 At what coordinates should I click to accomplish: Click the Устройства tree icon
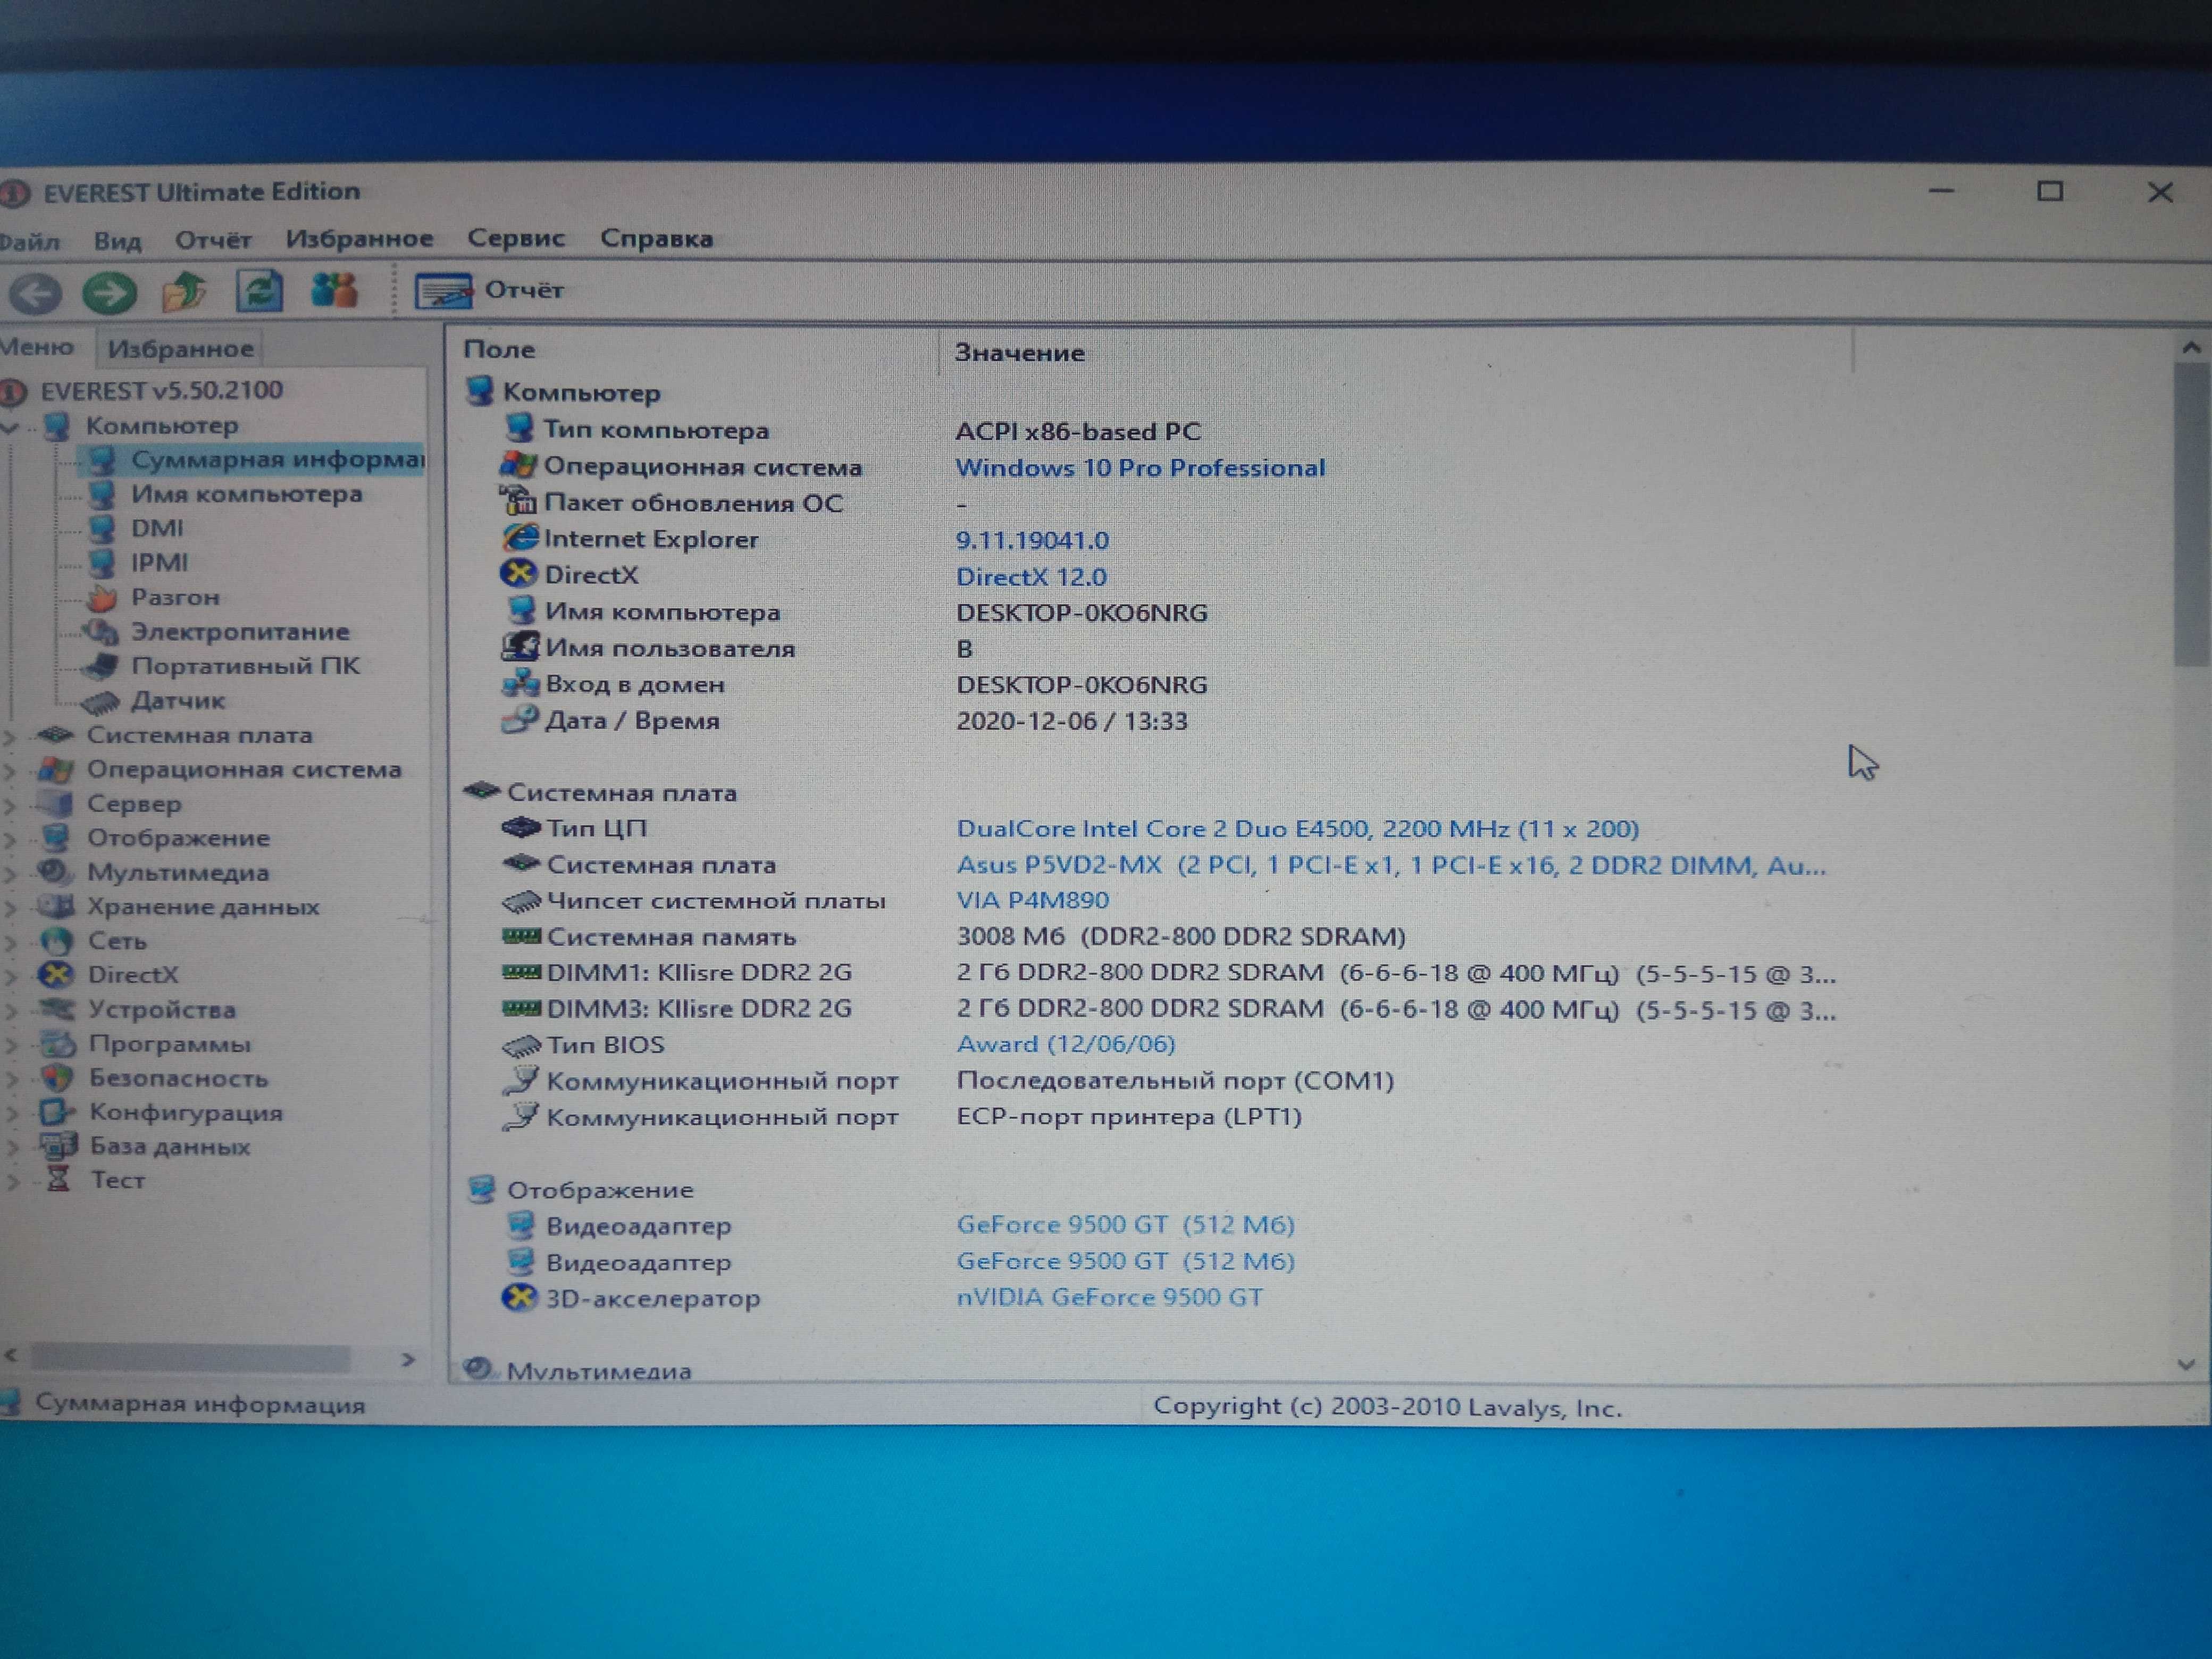pos(57,1009)
